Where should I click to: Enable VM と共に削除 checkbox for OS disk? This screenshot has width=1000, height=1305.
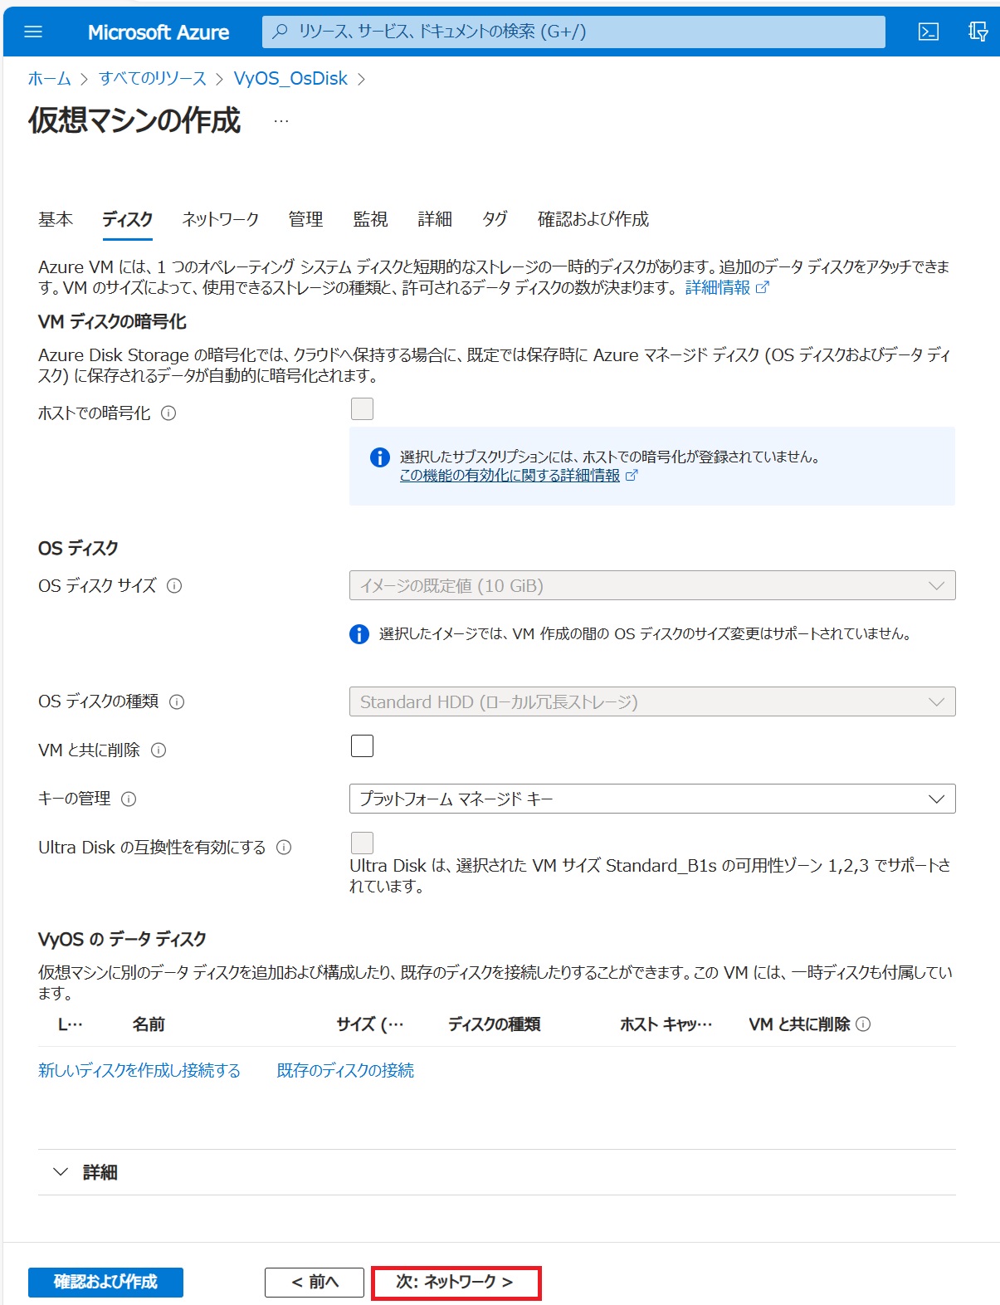point(363,746)
